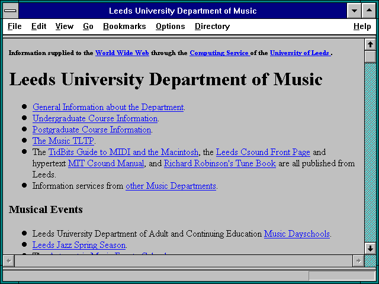Open the Go menu

click(88, 26)
